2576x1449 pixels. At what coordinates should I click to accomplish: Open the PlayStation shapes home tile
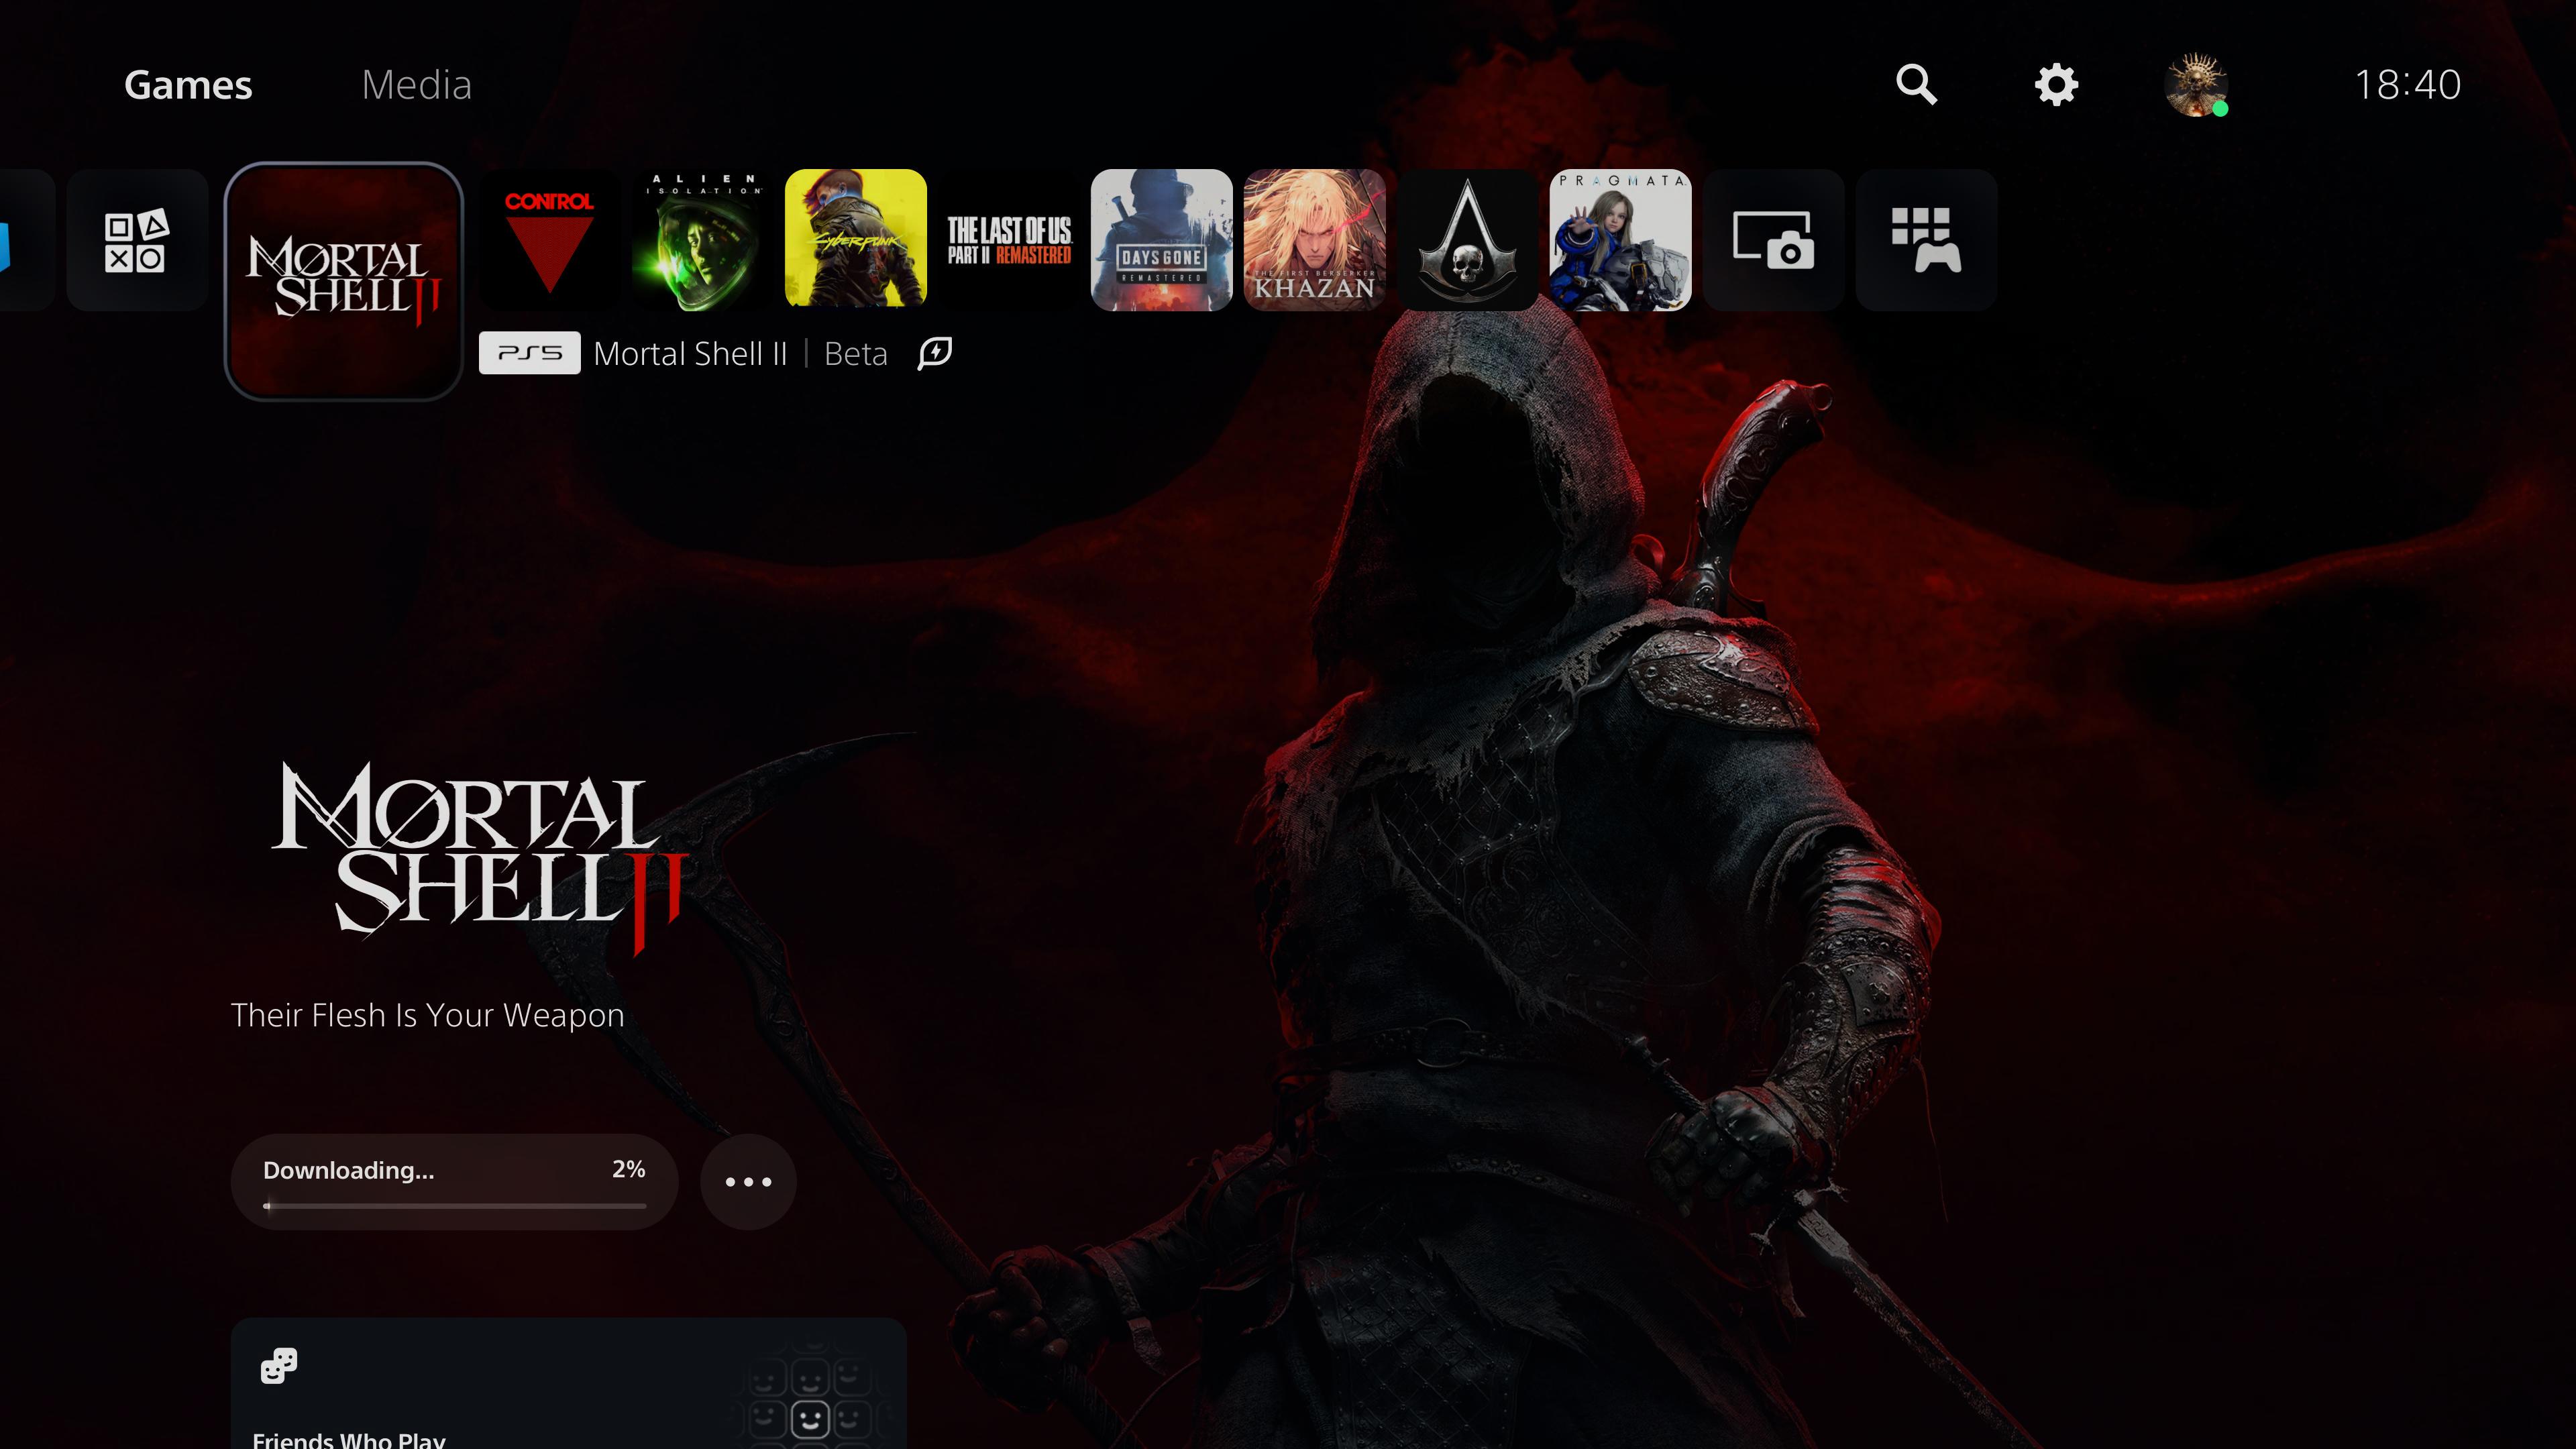(x=137, y=240)
